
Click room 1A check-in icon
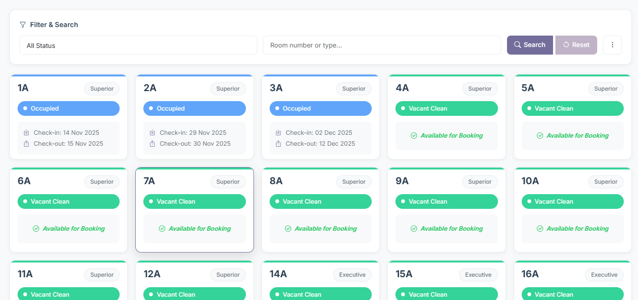point(27,133)
